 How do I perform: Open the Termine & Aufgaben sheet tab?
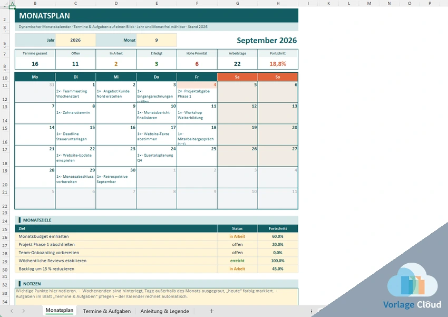107,311
